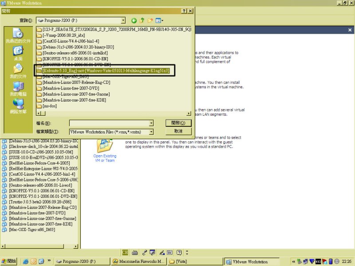Screen dimensions: 355x266
Task: Click the language bar ? help icon
Action: 179,252
